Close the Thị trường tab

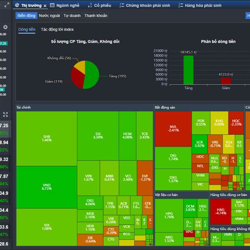pos(45,6)
